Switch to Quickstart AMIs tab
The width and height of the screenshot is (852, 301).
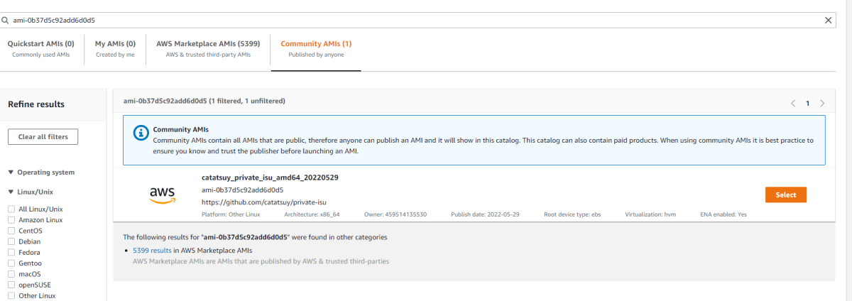coord(40,48)
